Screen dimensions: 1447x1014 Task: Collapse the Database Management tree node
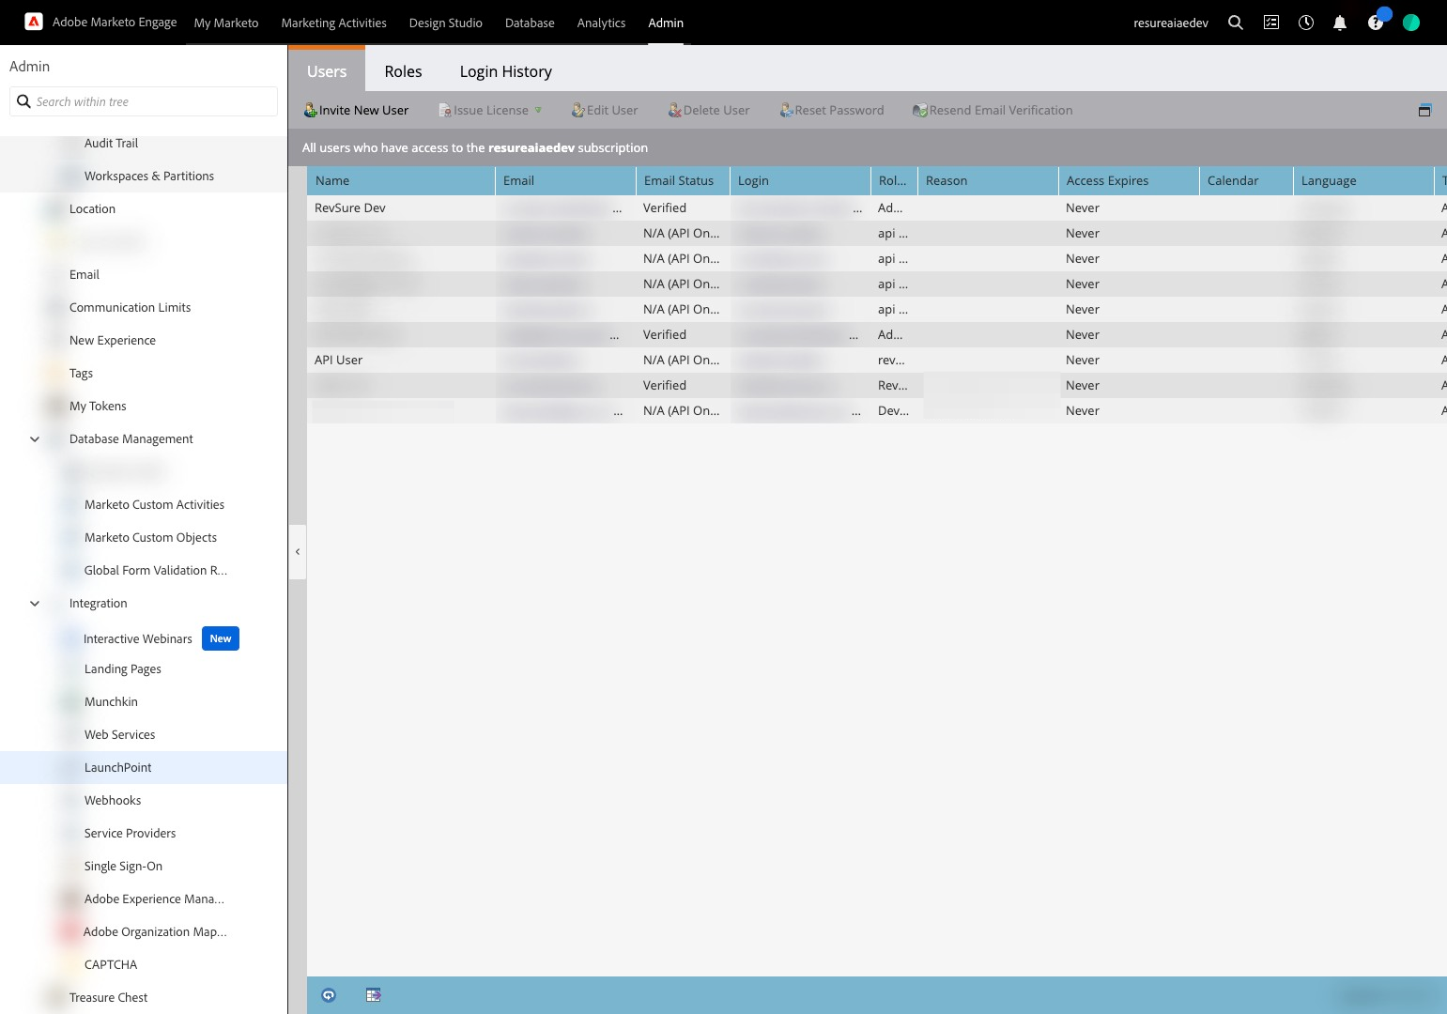click(35, 438)
